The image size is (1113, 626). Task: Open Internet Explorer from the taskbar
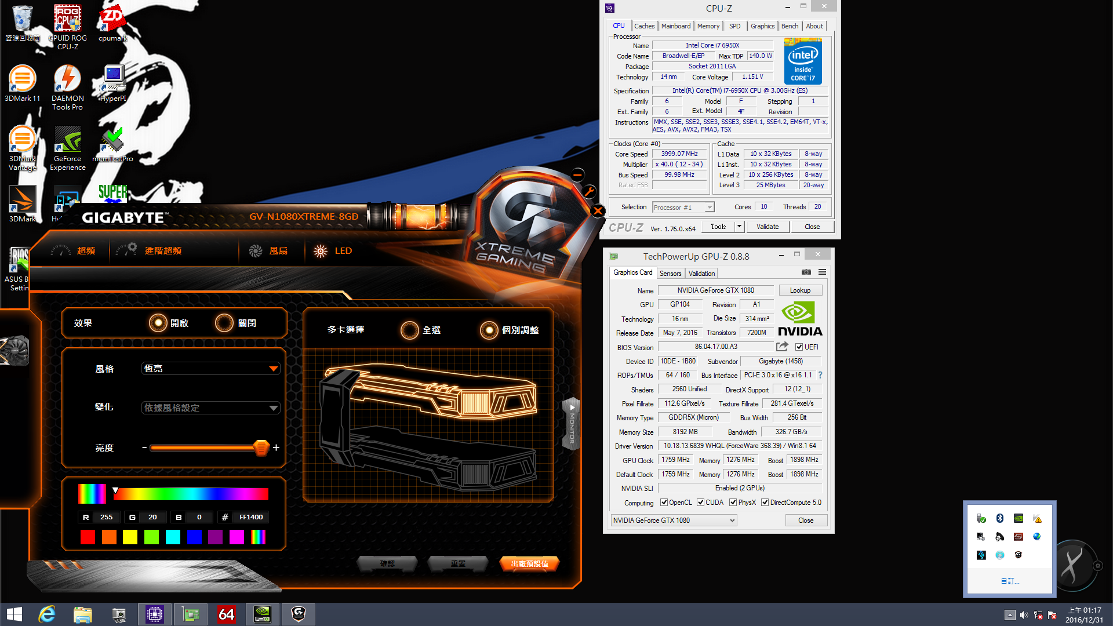click(47, 614)
